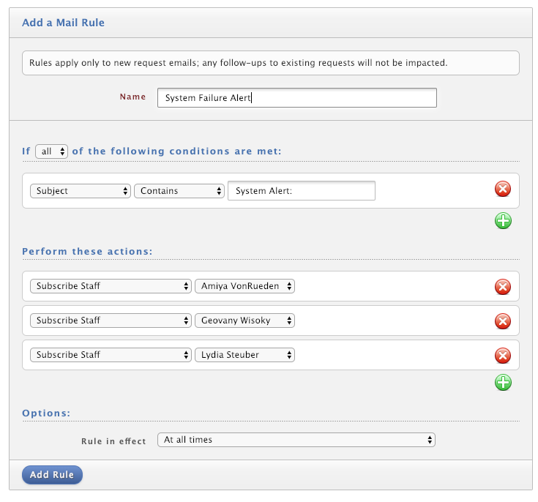Click the Add a Mail Rule heading
The image size is (538, 502).
point(63,23)
